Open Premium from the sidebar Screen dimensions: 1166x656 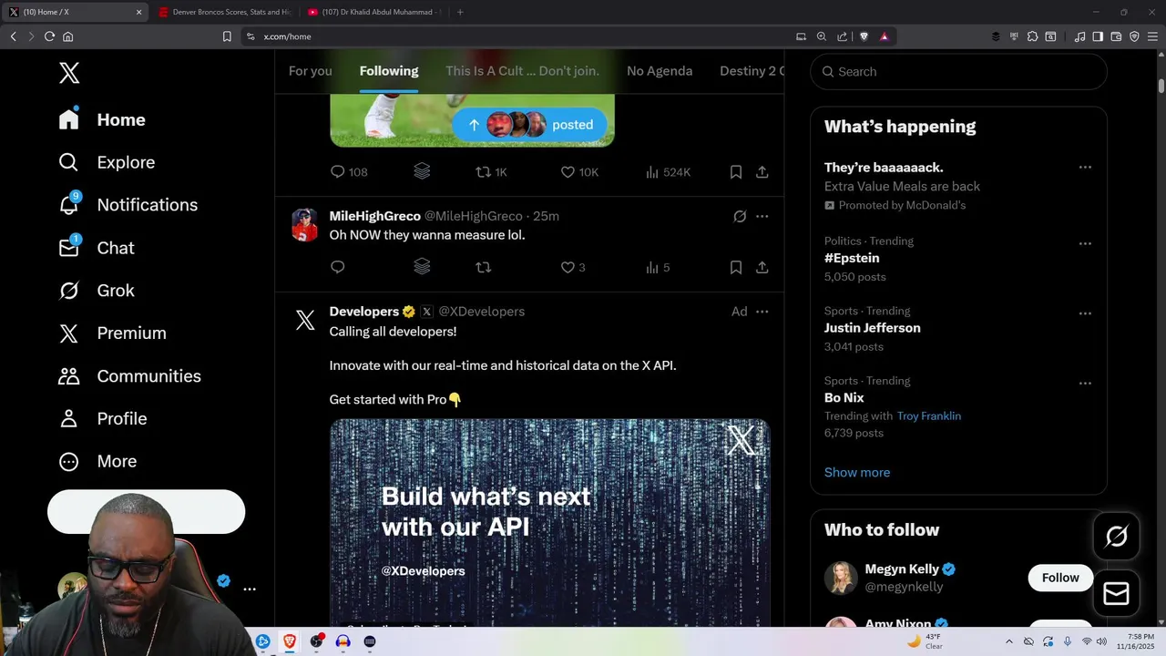112,333
